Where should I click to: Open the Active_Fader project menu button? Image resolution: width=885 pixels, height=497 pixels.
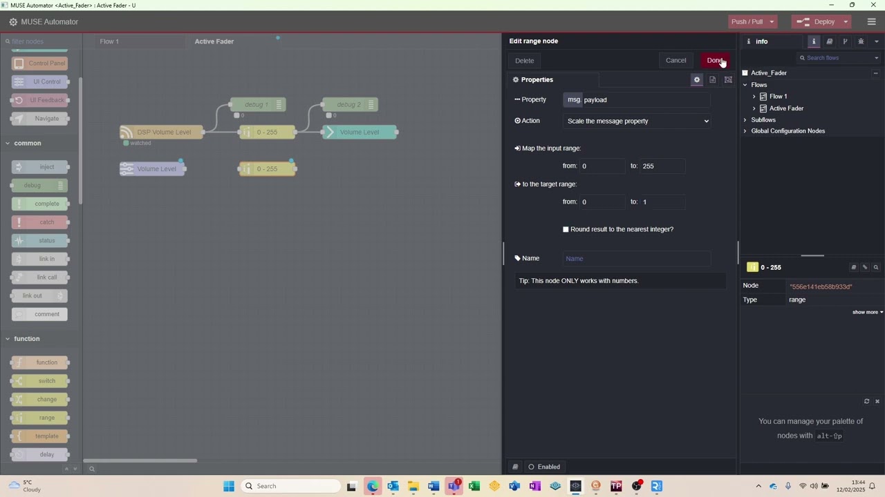point(875,73)
